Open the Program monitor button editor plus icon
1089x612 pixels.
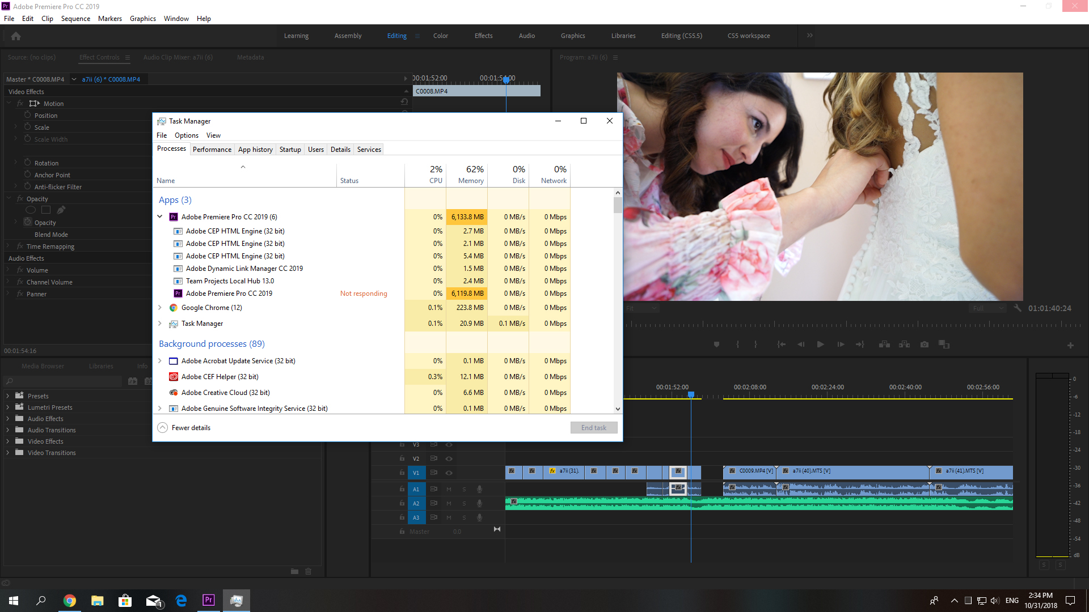[x=1070, y=345]
